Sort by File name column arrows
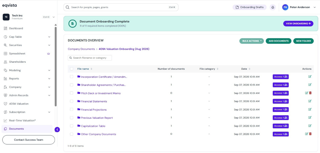This screenshot has width=320, height=153. click(x=91, y=69)
